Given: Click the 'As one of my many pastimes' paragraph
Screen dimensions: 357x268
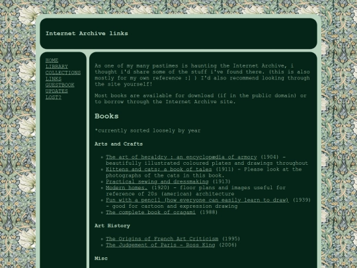Looking at the screenshot, I should (202, 75).
